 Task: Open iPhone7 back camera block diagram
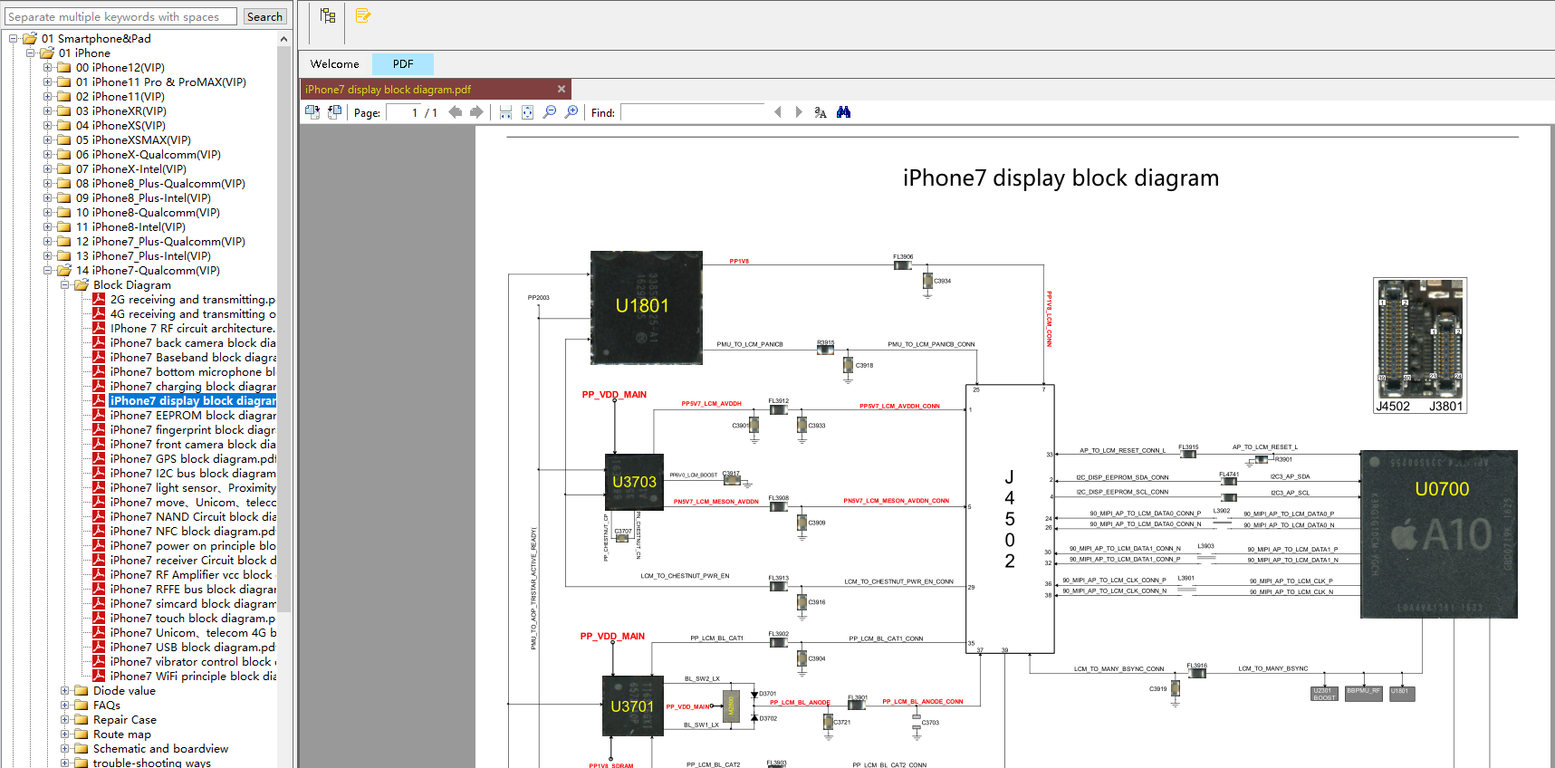tap(193, 343)
